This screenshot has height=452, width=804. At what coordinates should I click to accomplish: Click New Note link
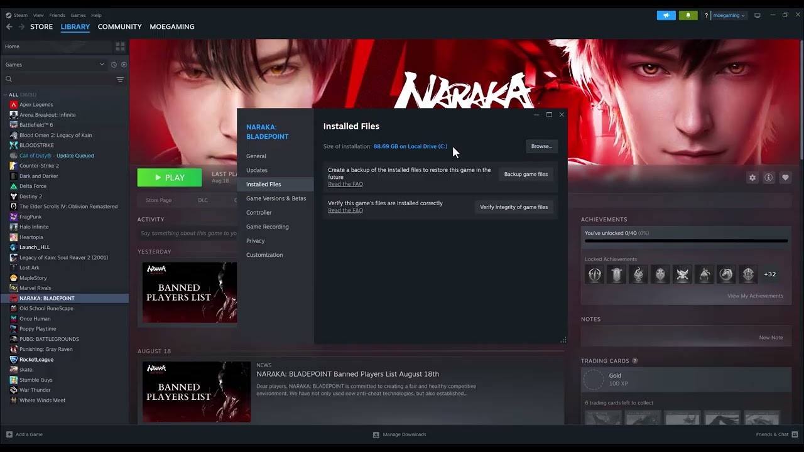pos(771,338)
